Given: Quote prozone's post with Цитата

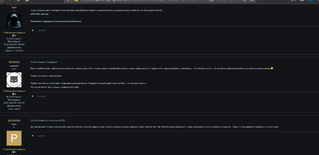Looking at the screenshot, I should 41,136.
